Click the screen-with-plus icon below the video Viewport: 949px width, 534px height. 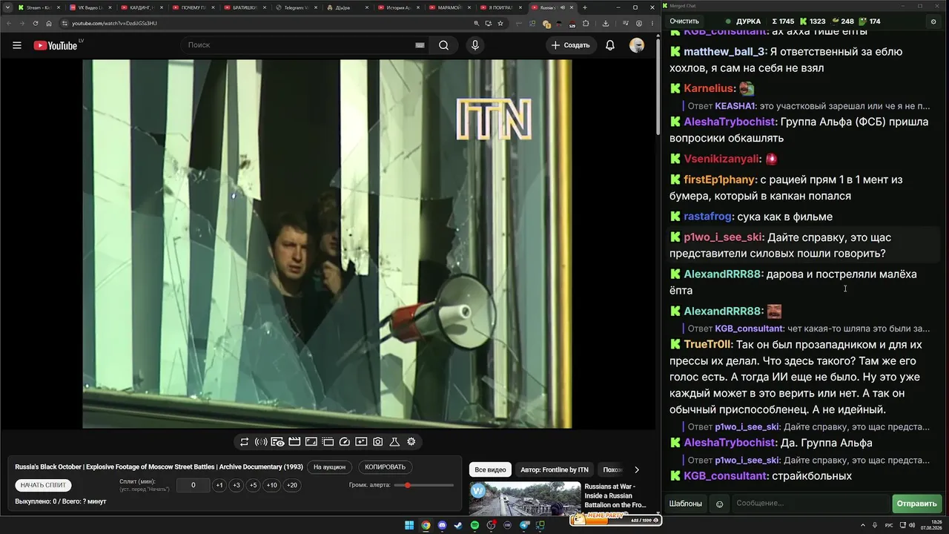pyautogui.click(x=361, y=442)
